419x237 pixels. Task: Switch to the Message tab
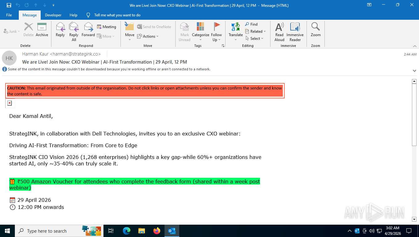(x=30, y=15)
